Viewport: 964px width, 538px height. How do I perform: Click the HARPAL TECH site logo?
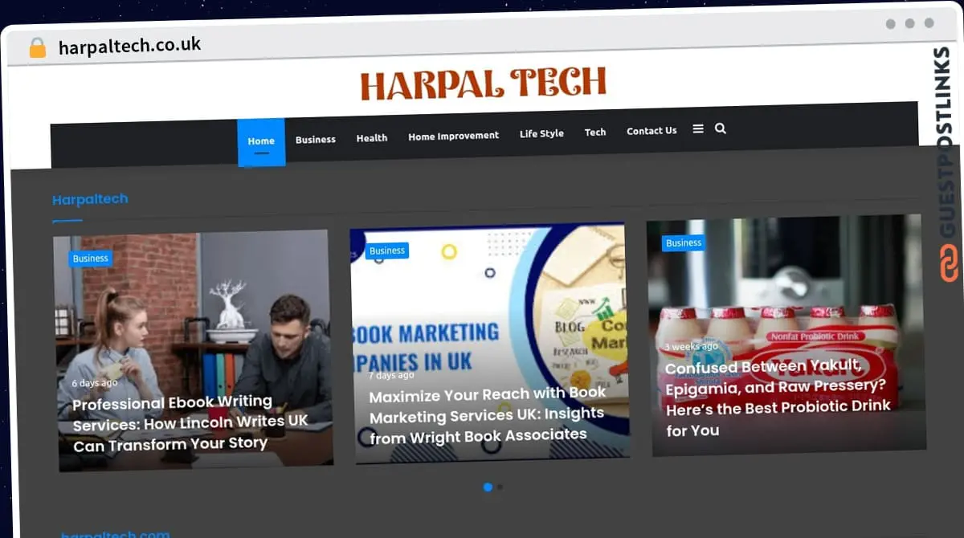tap(483, 84)
